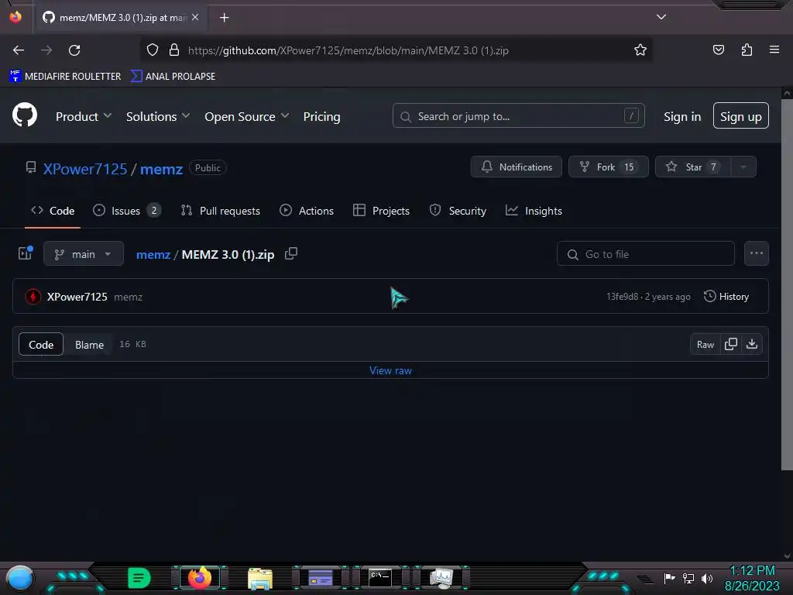The width and height of the screenshot is (793, 595).
Task: Open MEDIAFIRE ROULETTER bookmark
Action: [65, 77]
